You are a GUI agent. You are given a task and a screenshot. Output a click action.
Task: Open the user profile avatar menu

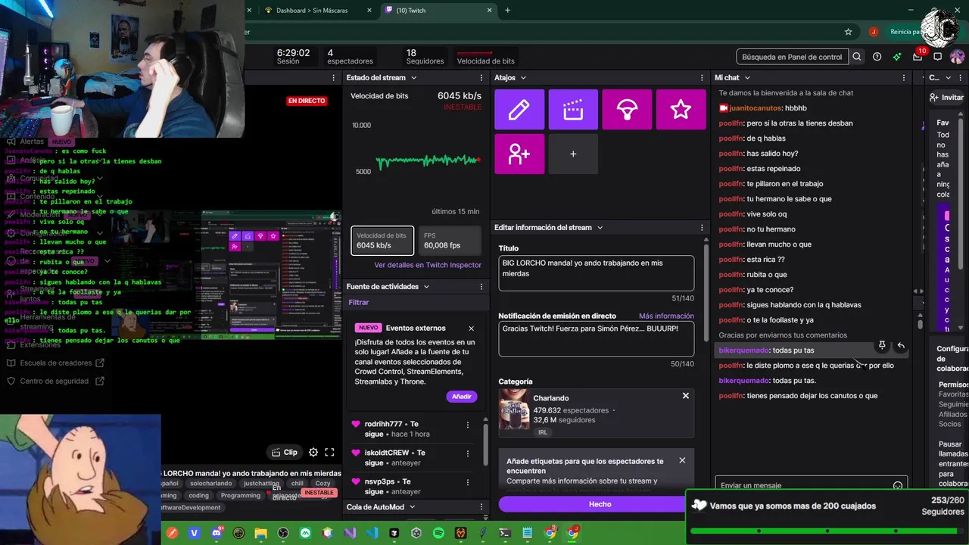pos(958,57)
